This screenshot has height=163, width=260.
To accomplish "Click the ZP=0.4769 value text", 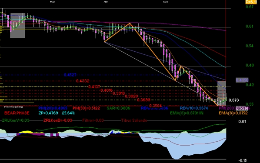I will (48, 113).
